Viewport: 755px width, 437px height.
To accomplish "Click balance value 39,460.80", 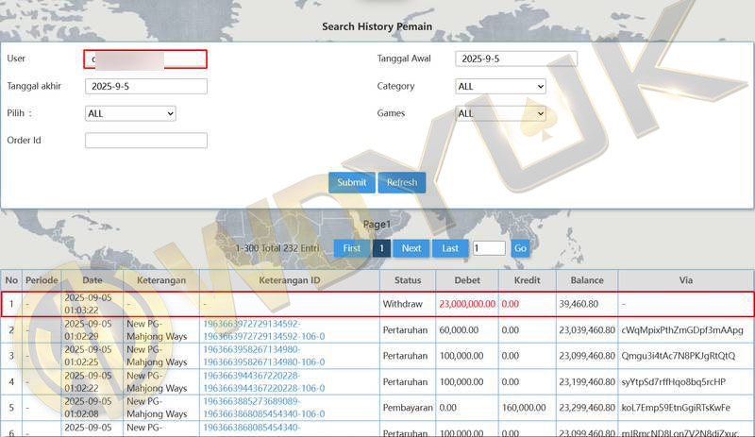I will click(x=579, y=304).
